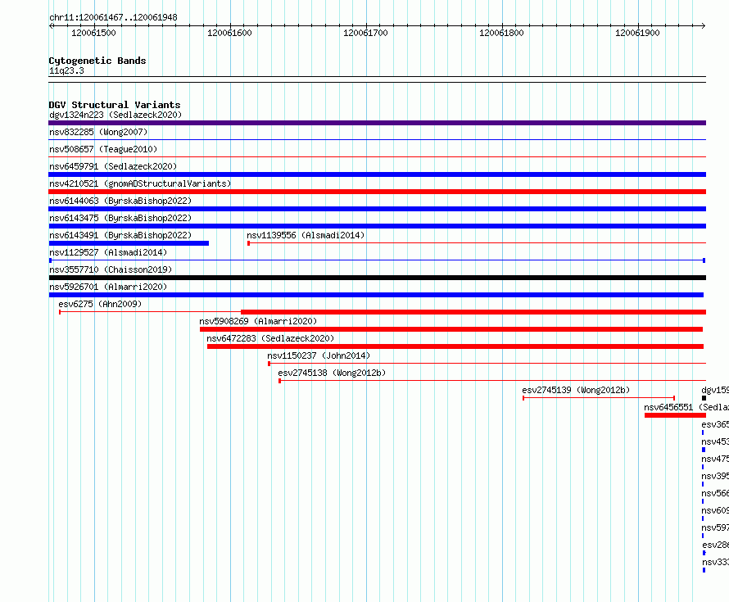Select the red nsv6472283 variant bar
This screenshot has height=602, width=729.
(455, 346)
